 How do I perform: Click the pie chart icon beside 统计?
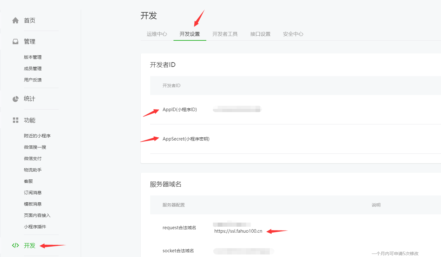pyautogui.click(x=15, y=99)
